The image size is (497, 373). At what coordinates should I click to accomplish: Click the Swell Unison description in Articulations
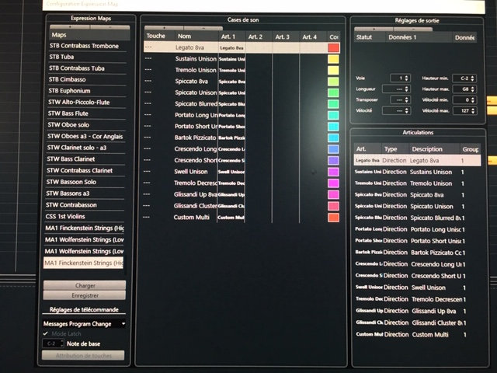coord(429,288)
